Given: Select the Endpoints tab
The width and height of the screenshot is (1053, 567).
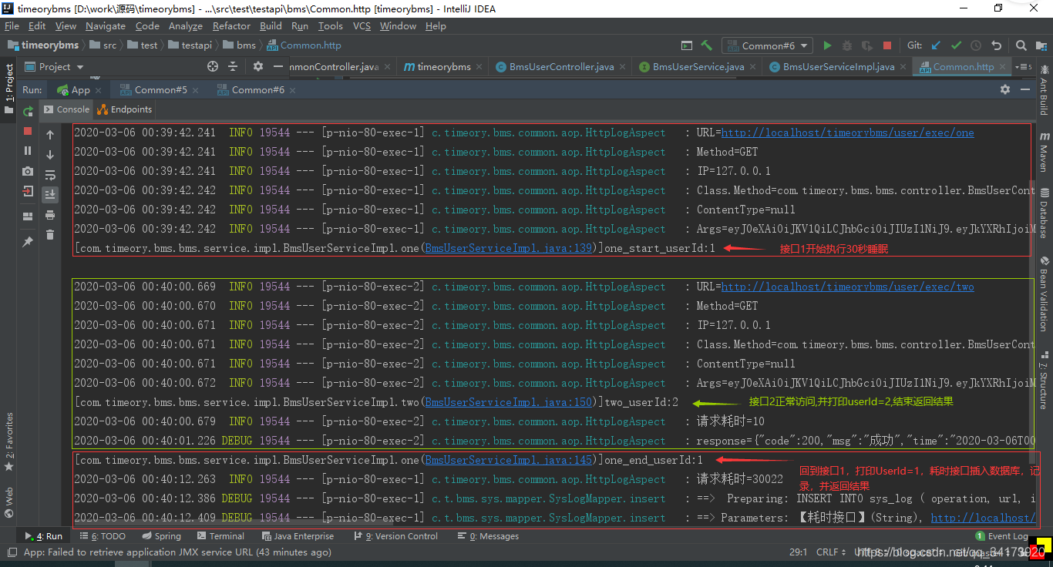Looking at the screenshot, I should [124, 109].
